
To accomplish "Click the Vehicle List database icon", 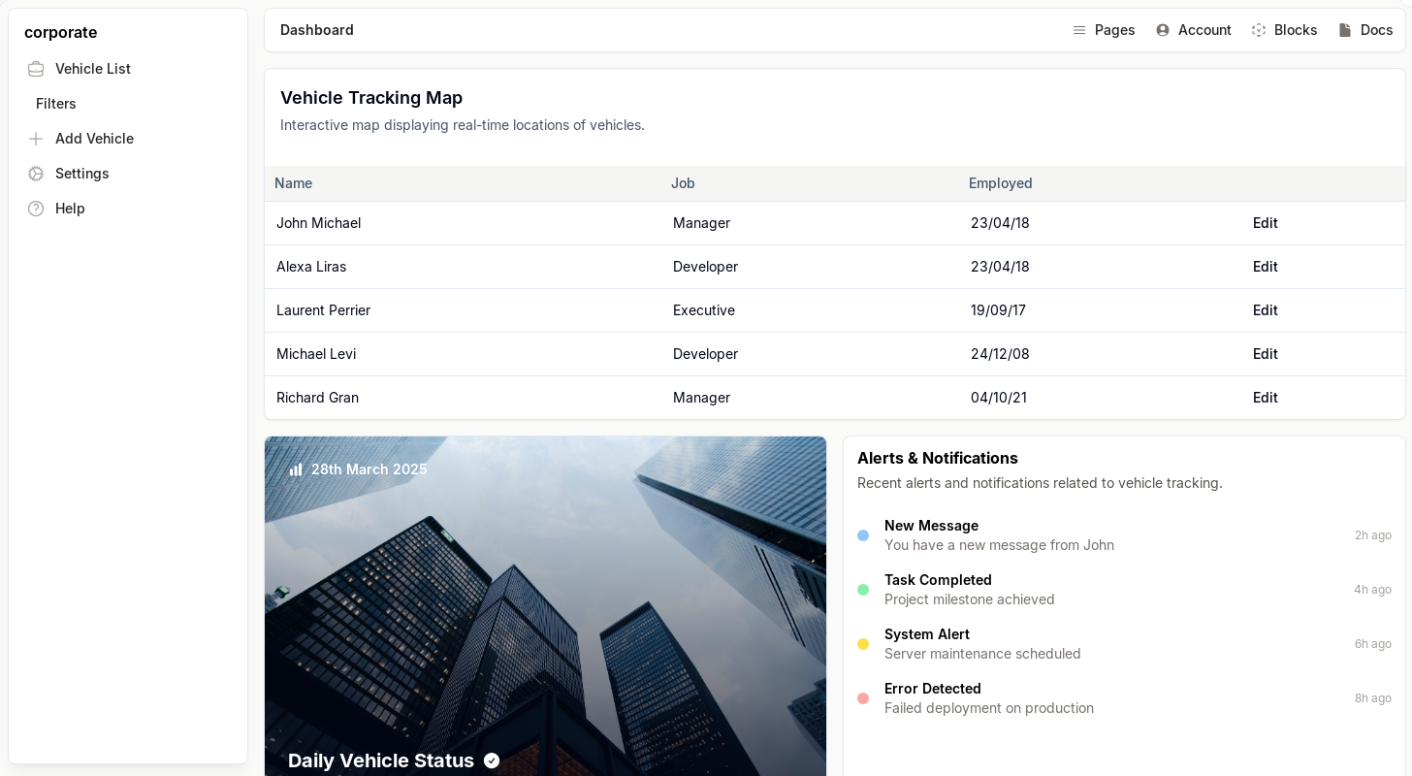I will (x=36, y=69).
